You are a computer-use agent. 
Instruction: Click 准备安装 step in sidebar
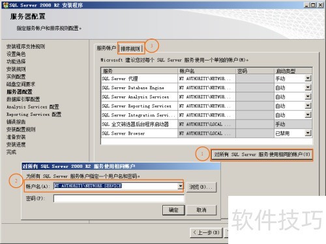pos(16,137)
